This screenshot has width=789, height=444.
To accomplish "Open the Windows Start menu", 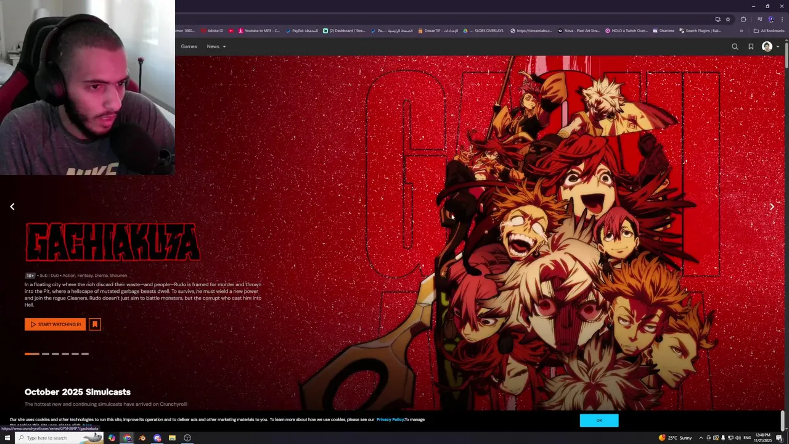I will click(8, 438).
